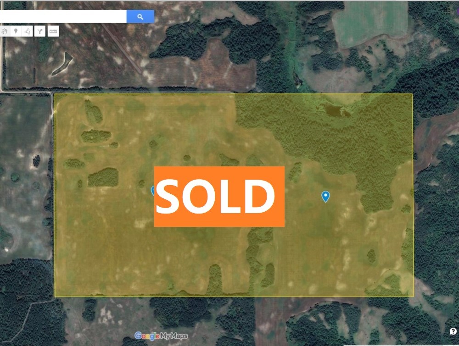Click the help question mark bubble
Image resolution: width=459 pixels, height=346 pixels.
453,331
